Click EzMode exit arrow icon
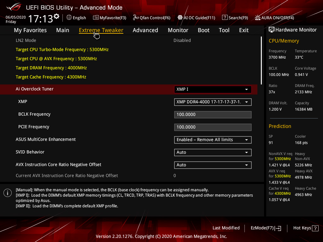Image resolution: width=323 pixels, height=242 pixels. (x=278, y=228)
